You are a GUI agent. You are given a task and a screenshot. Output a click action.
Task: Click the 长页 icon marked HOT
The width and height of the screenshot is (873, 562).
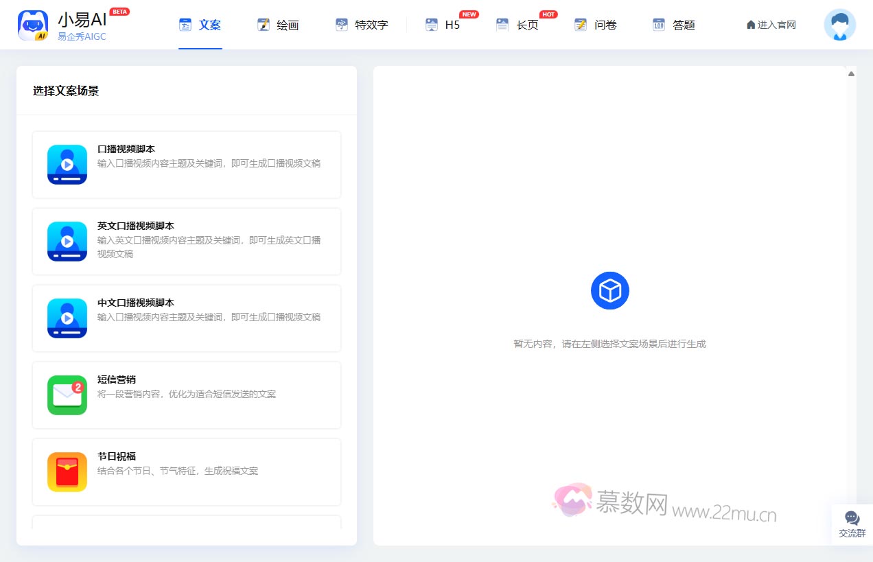(x=502, y=25)
